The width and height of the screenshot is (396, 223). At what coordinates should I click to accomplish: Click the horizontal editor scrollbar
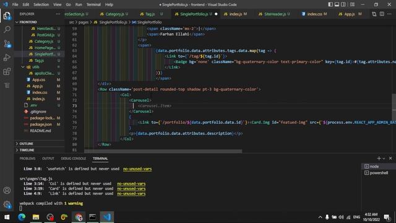163,151
